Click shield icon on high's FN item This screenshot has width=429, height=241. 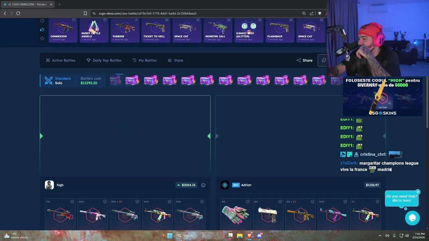click(x=72, y=202)
